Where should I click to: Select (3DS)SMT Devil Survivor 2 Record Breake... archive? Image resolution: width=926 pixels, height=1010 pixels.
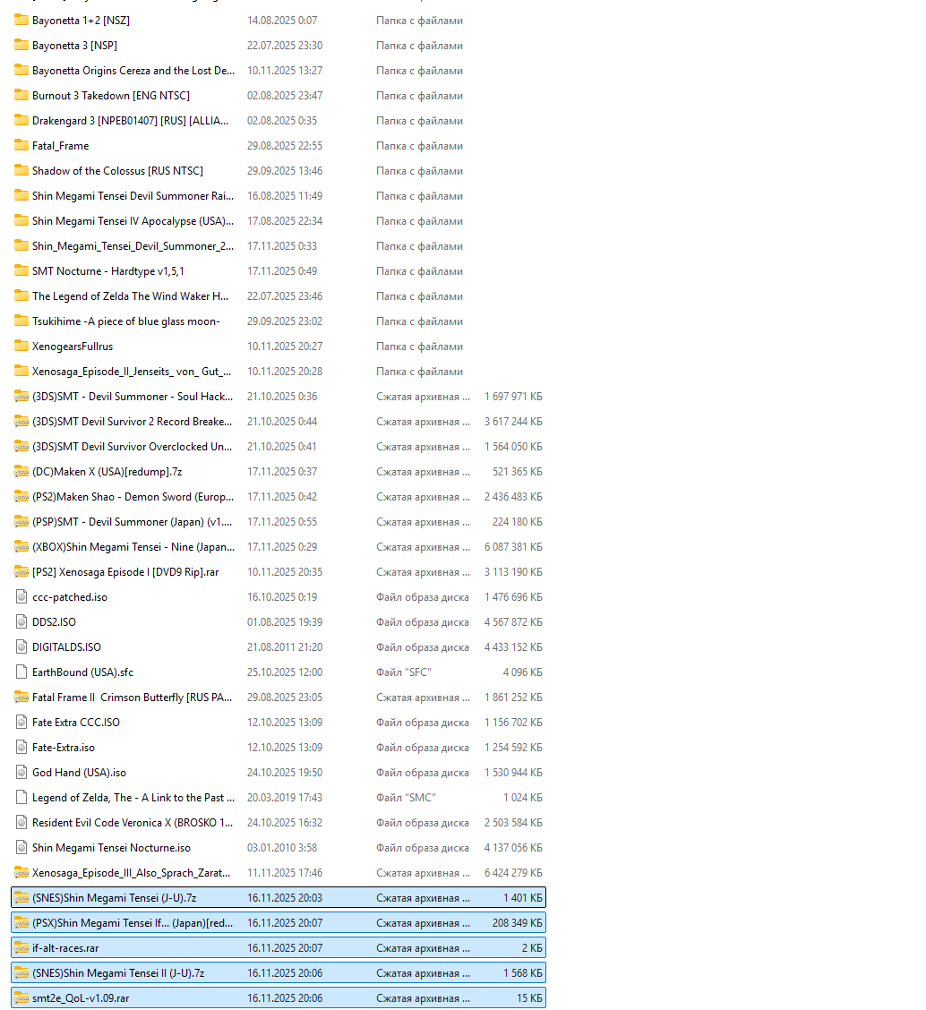tap(133, 422)
